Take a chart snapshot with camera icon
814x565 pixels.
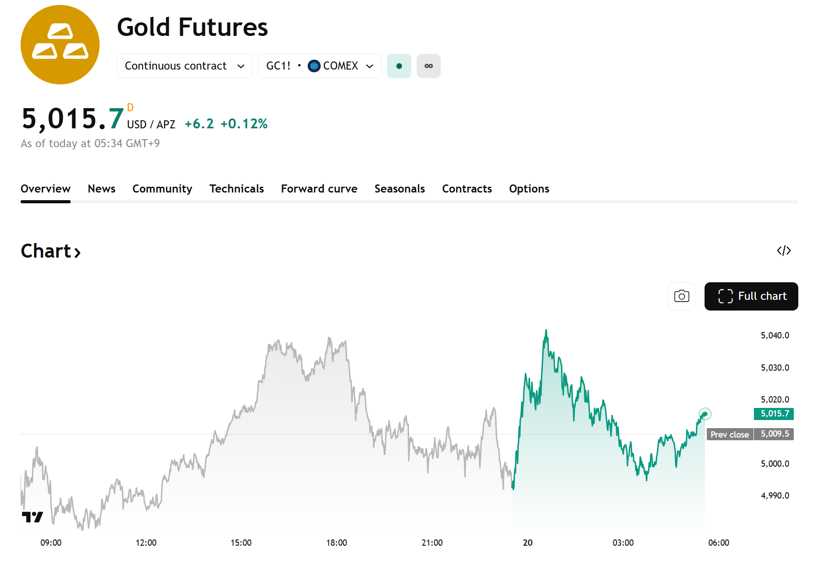[681, 296]
